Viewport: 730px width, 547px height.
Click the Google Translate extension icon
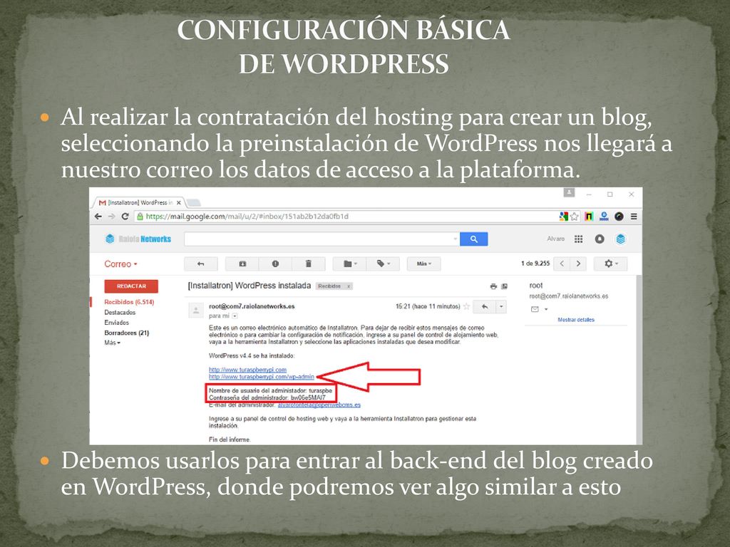(564, 217)
